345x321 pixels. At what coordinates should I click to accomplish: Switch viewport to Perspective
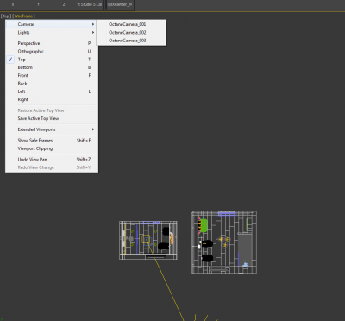[52, 43]
